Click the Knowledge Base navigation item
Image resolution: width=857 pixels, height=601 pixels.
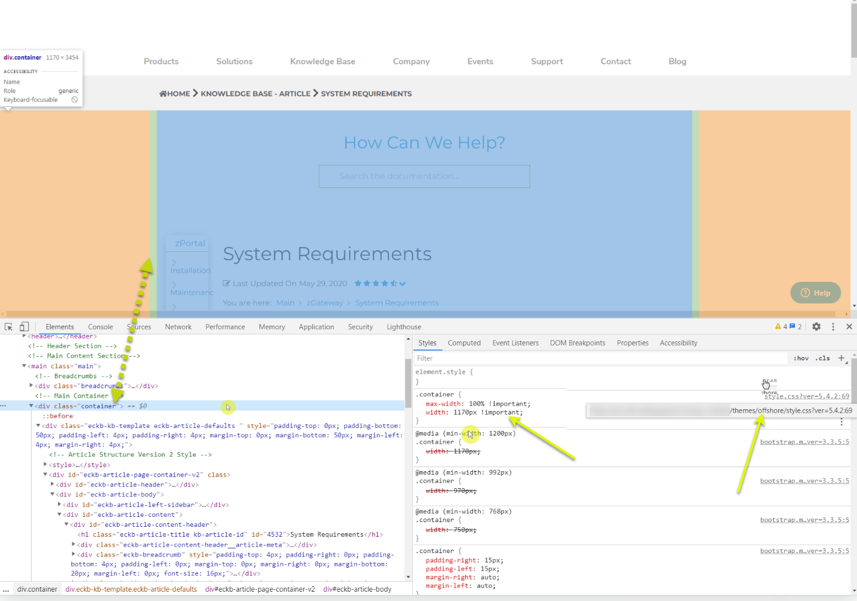click(323, 61)
